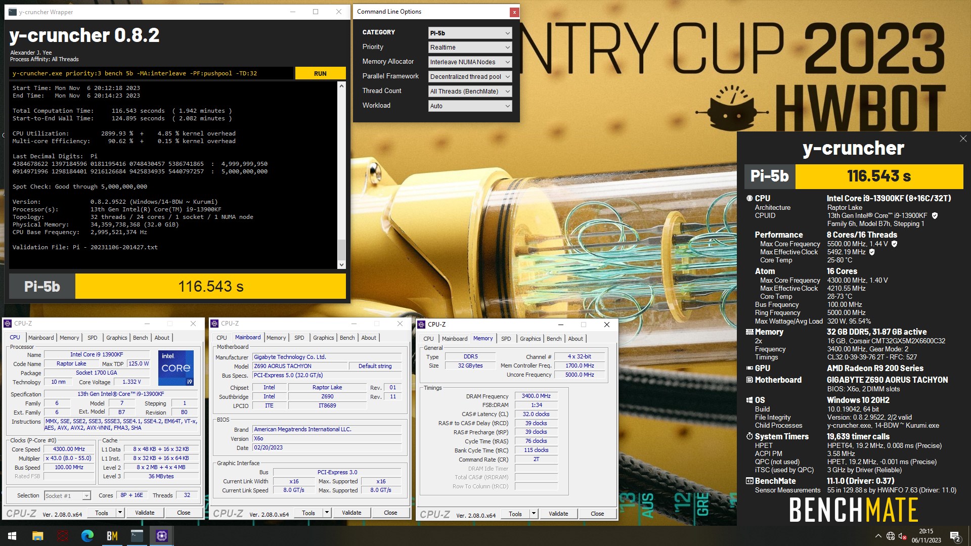The height and width of the screenshot is (546, 971).
Task: Click Close in the first CPU-Z window
Action: 184,513
